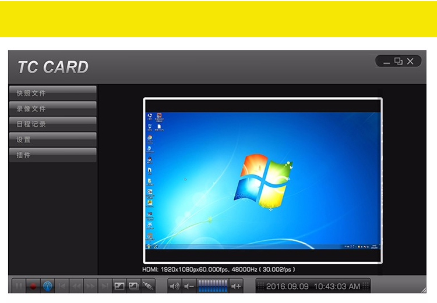Decrease volume with the speaker minus button
437x303 pixels.
point(189,286)
